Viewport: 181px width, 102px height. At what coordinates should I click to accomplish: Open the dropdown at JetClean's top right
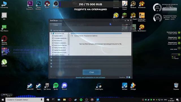(128, 24)
